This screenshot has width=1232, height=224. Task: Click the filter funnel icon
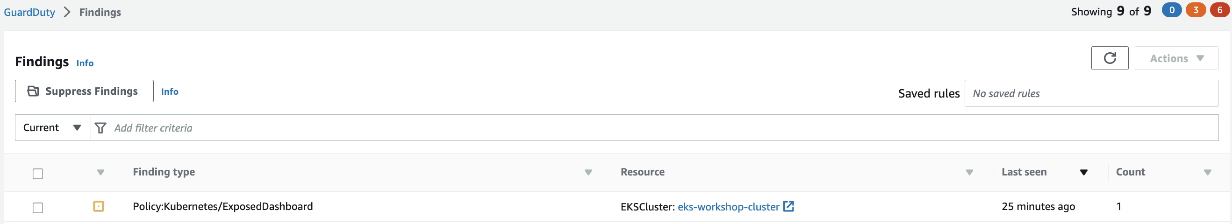click(100, 128)
